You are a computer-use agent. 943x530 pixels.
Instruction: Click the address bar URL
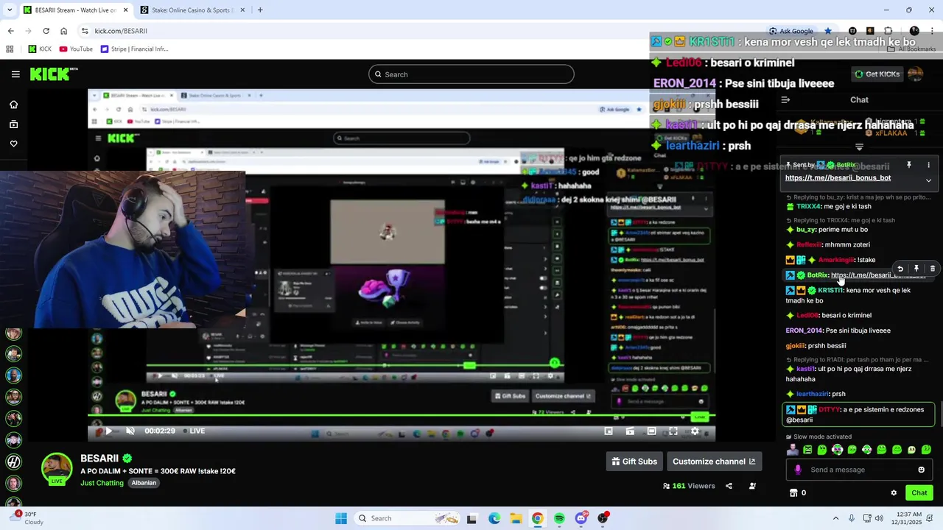click(121, 31)
